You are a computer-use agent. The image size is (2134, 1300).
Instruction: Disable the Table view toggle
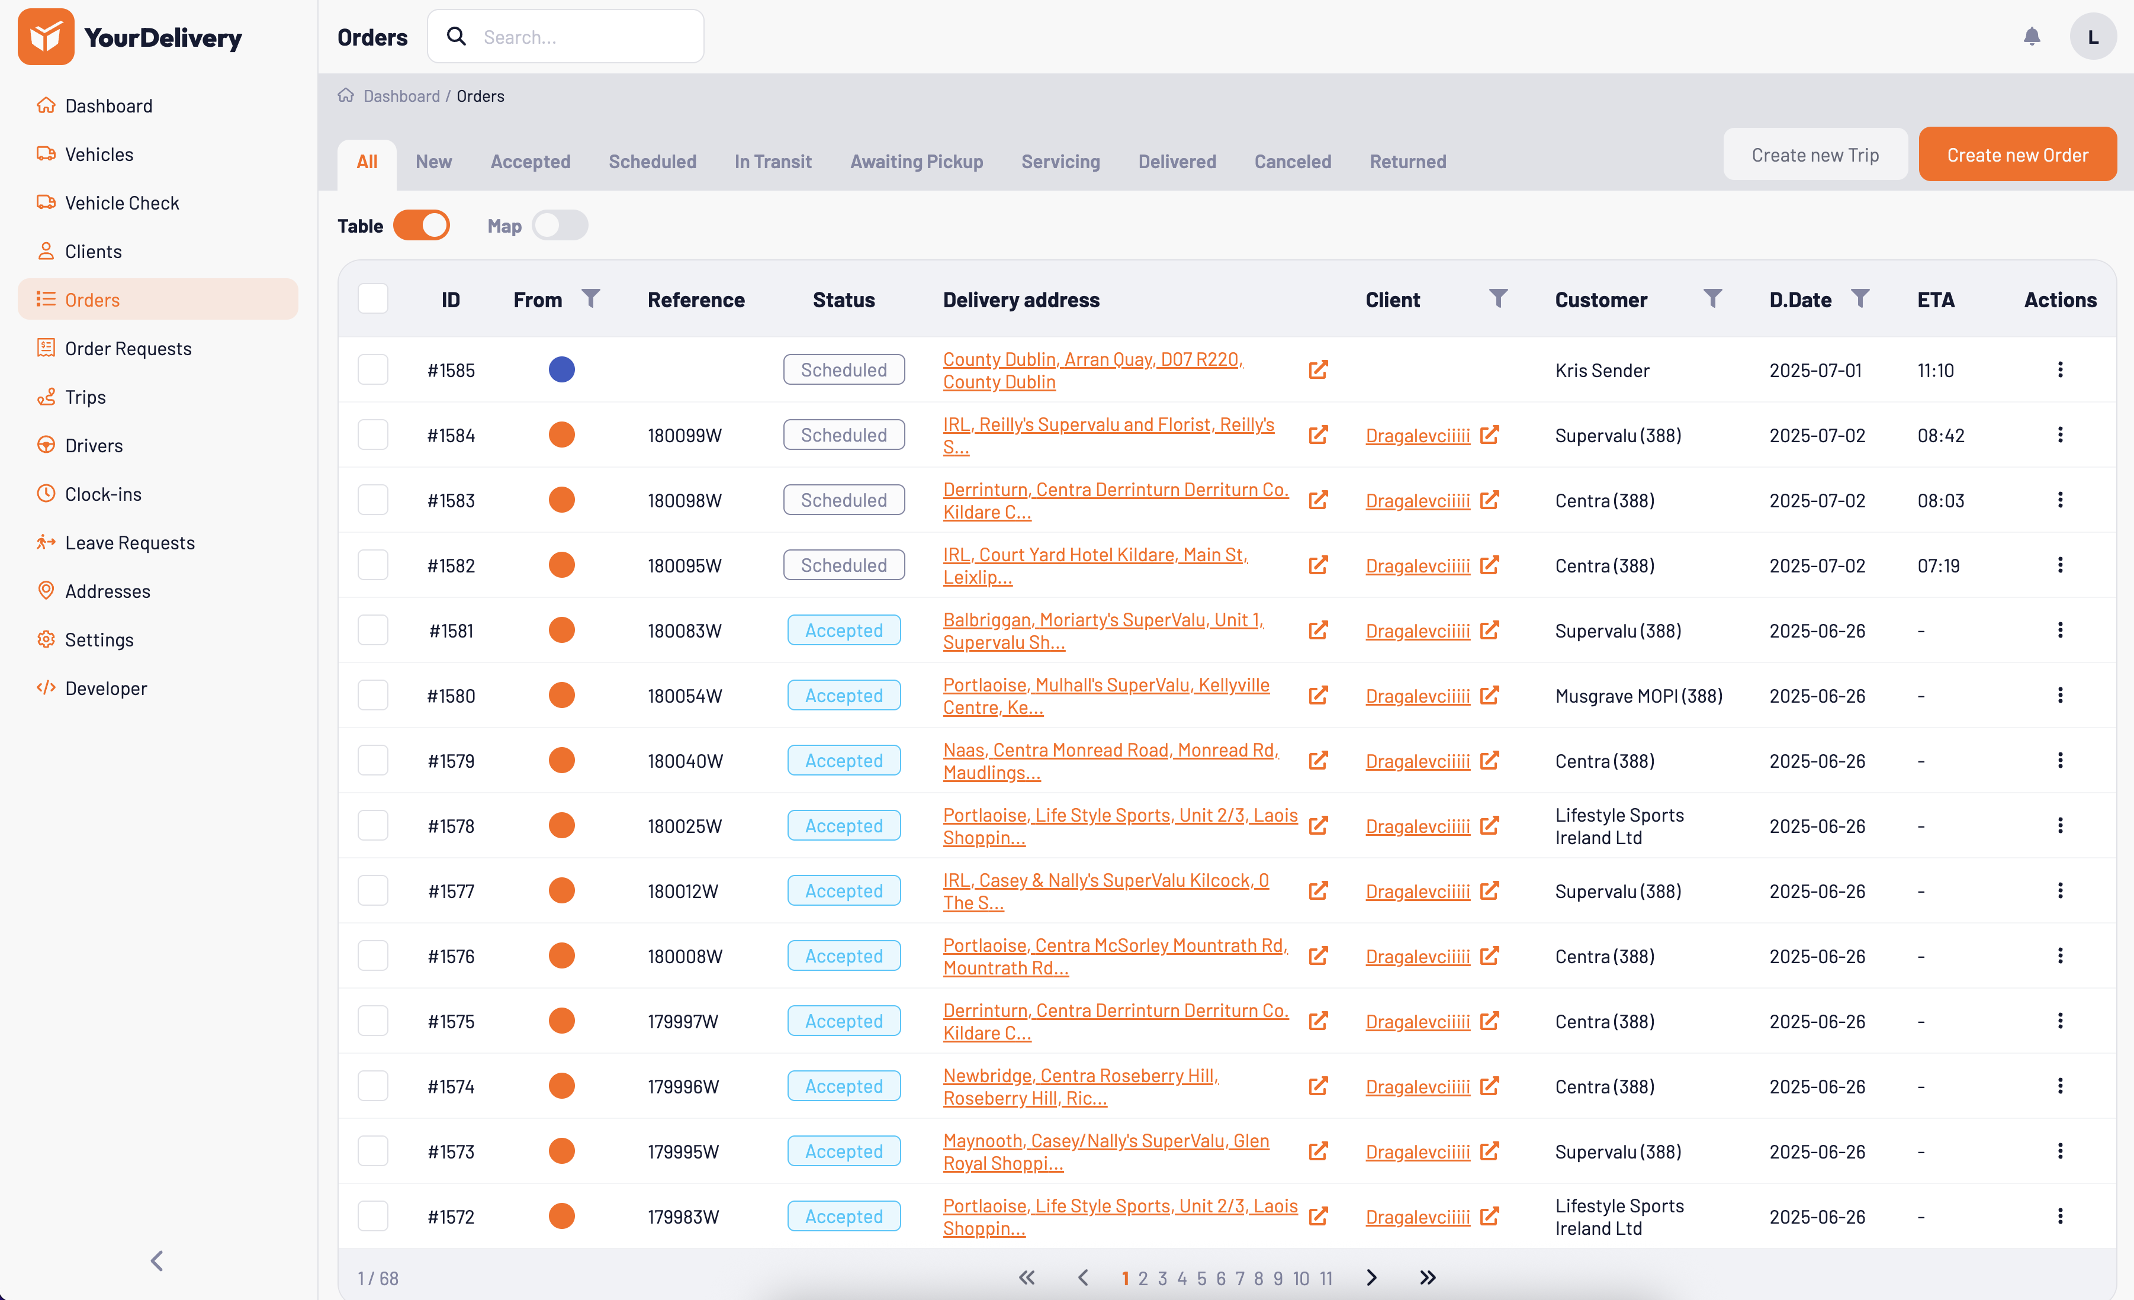[423, 224]
